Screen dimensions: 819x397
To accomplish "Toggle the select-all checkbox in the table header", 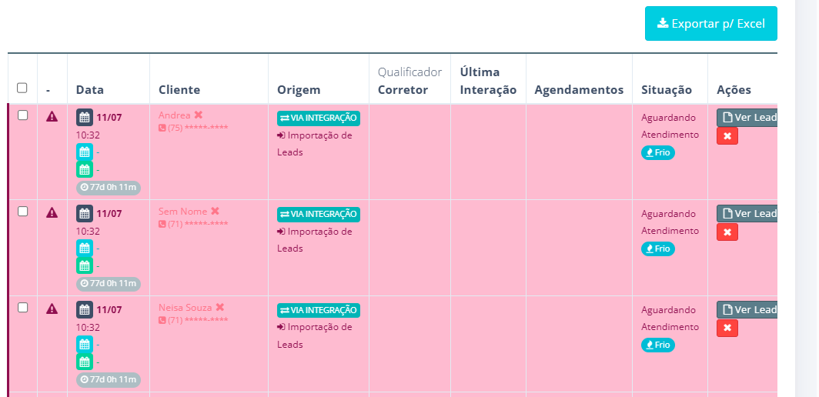I will click(22, 88).
